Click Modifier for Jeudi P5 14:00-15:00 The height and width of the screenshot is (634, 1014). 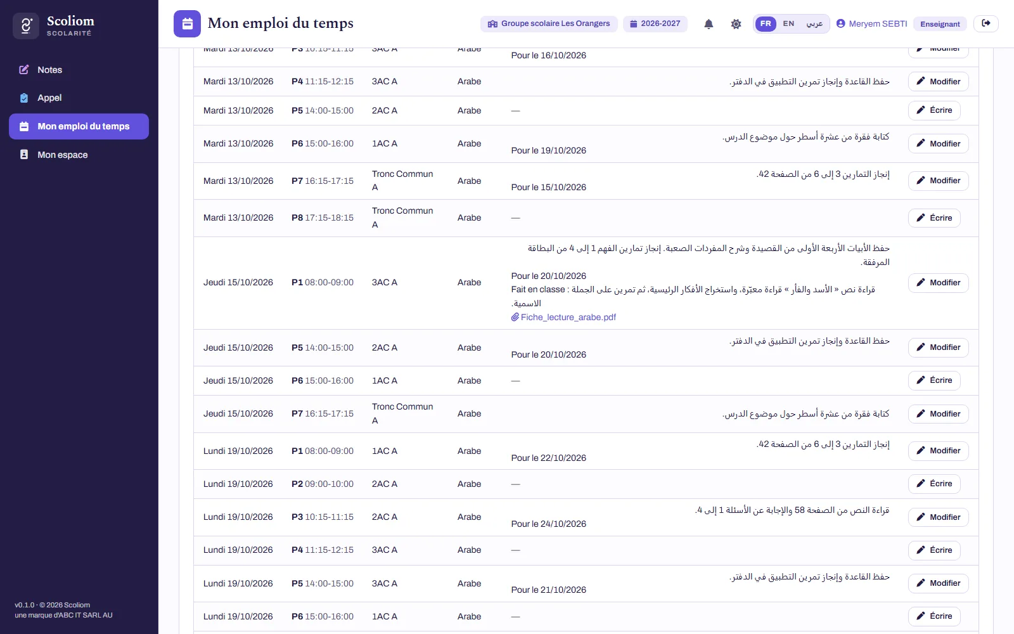pyautogui.click(x=939, y=347)
